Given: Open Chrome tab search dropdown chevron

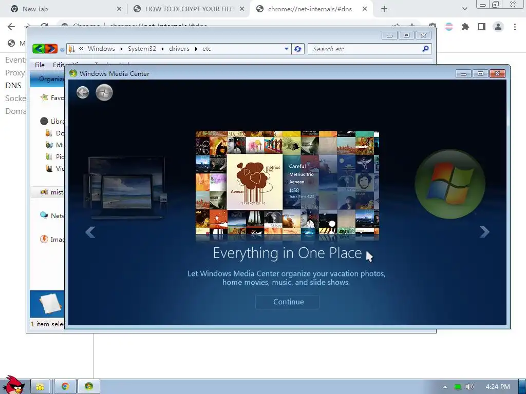Looking at the screenshot, I should tap(464, 9).
